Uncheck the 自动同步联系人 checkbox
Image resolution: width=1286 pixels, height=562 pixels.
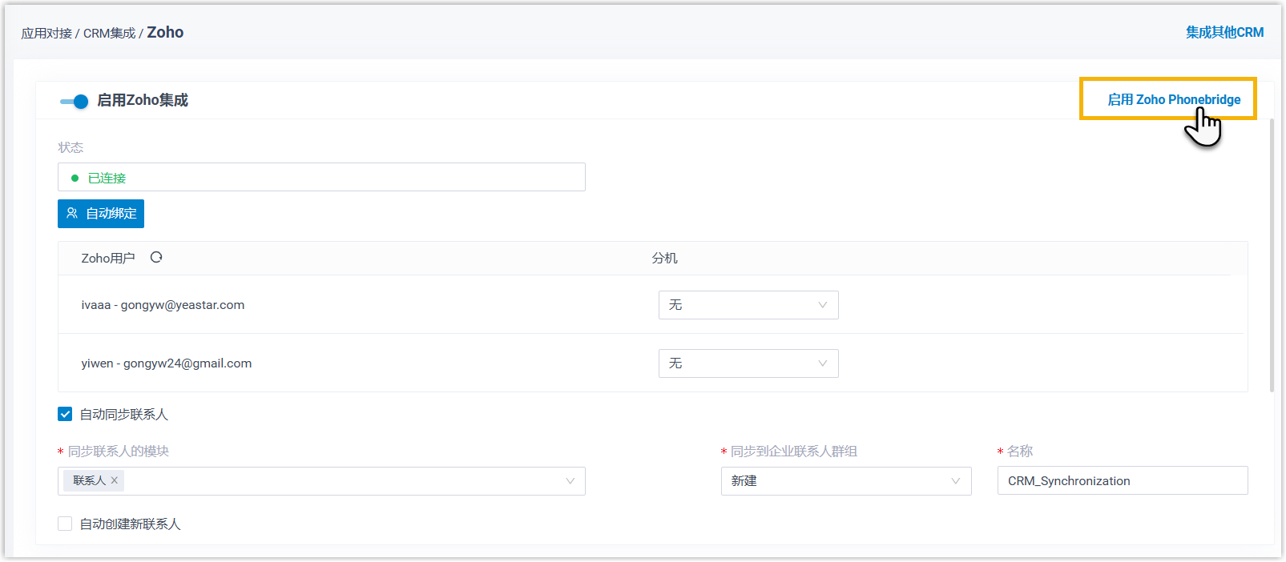tap(65, 414)
